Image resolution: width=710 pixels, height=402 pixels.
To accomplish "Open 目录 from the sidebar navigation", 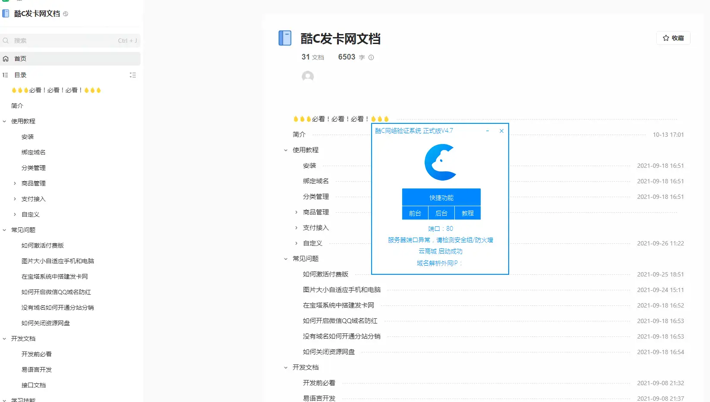I will (20, 75).
